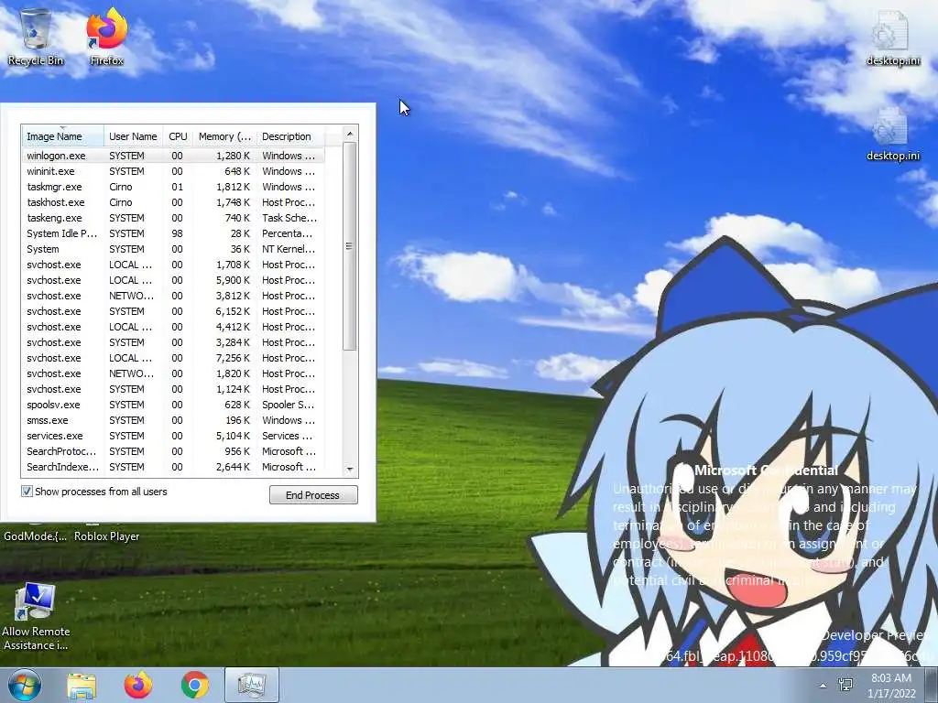Select the lower desktop.ini file icon
This screenshot has width=938, height=703.
(892, 134)
